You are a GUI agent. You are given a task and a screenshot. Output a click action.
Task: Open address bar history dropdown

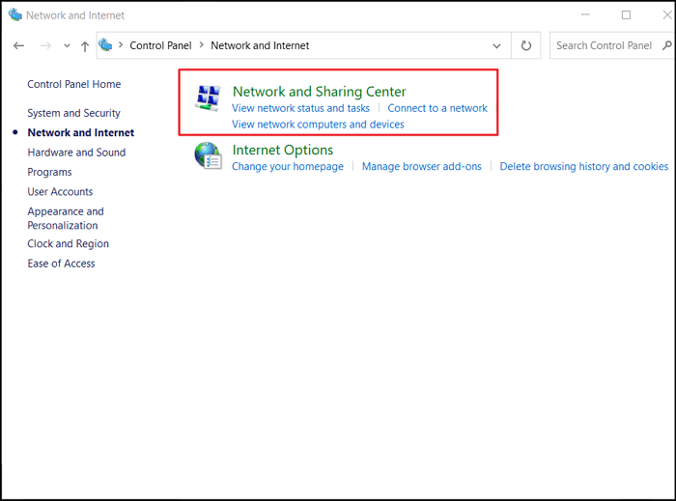click(496, 45)
